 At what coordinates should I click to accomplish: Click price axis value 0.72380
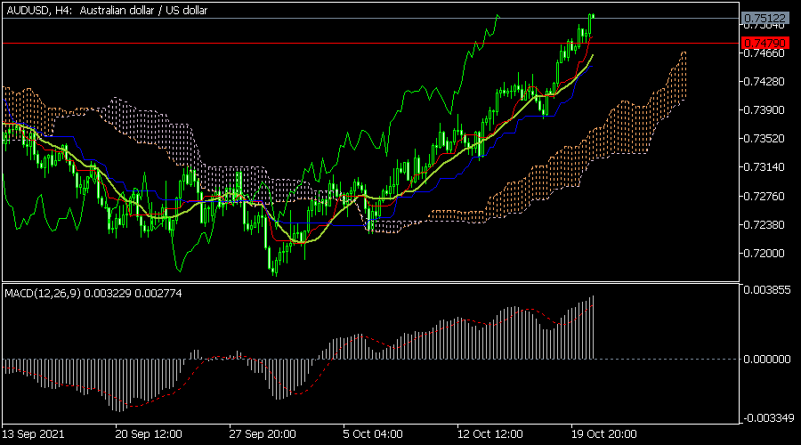coord(764,225)
